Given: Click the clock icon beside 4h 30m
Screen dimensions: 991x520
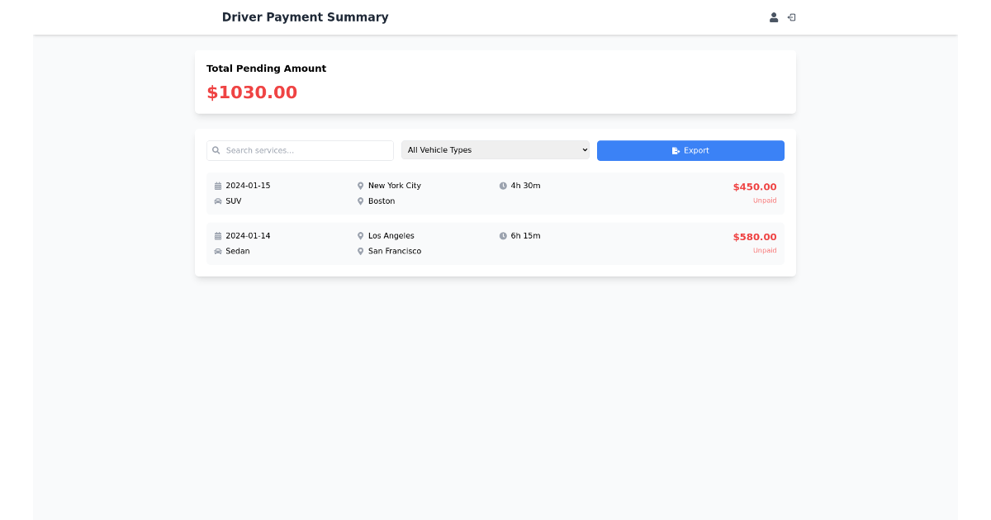Looking at the screenshot, I should click(x=503, y=185).
